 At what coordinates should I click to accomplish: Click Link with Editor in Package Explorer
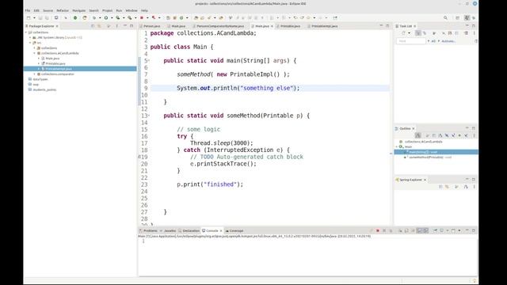click(99, 26)
